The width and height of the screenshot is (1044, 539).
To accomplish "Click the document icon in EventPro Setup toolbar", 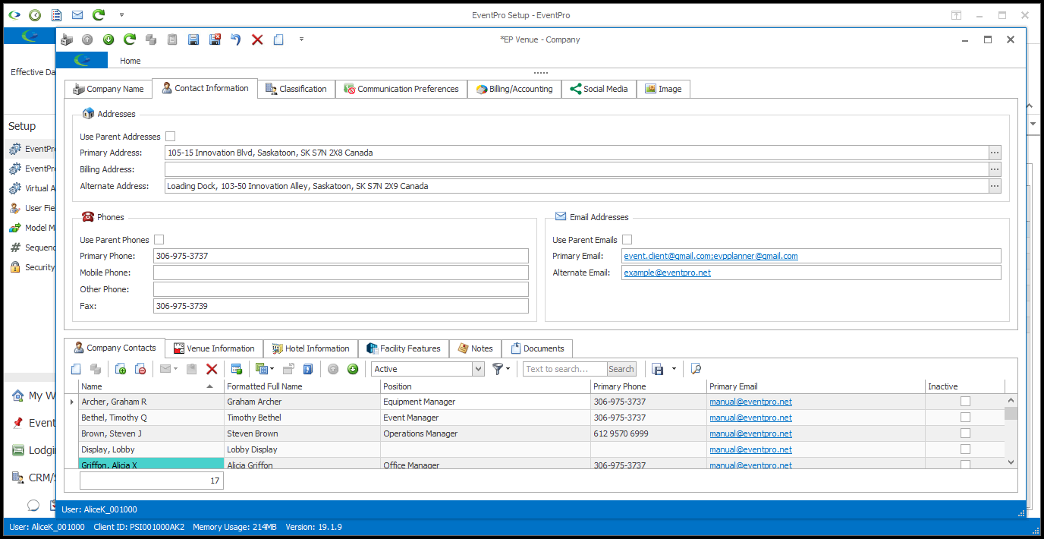I will (x=56, y=14).
